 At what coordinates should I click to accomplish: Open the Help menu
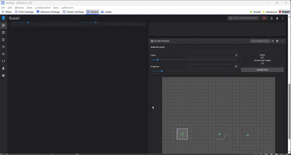click(x=56, y=8)
